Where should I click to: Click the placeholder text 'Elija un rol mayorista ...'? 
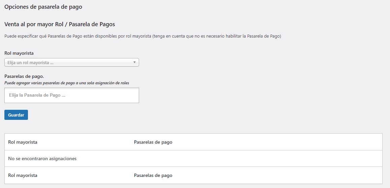30,63
